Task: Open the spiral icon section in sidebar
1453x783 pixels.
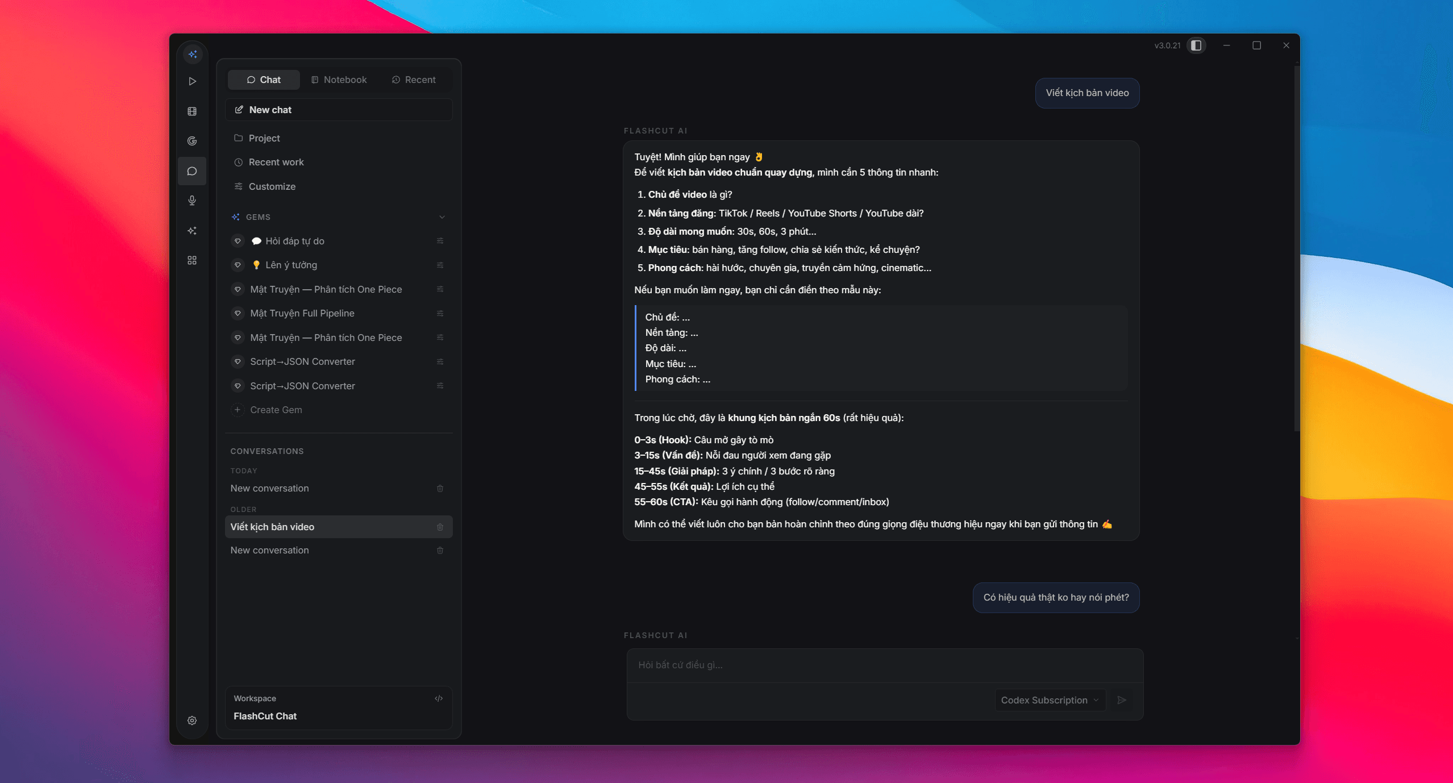Action: (x=192, y=141)
